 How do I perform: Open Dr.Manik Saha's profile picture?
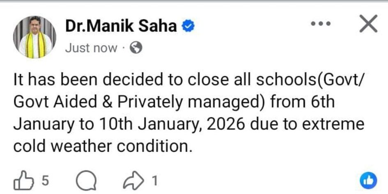tap(35, 37)
